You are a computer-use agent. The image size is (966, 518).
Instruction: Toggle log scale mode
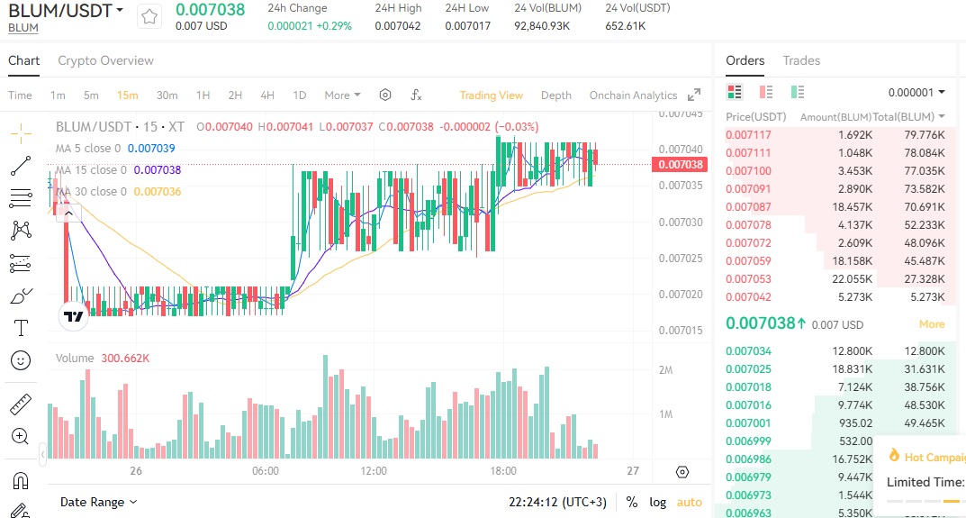click(x=657, y=502)
